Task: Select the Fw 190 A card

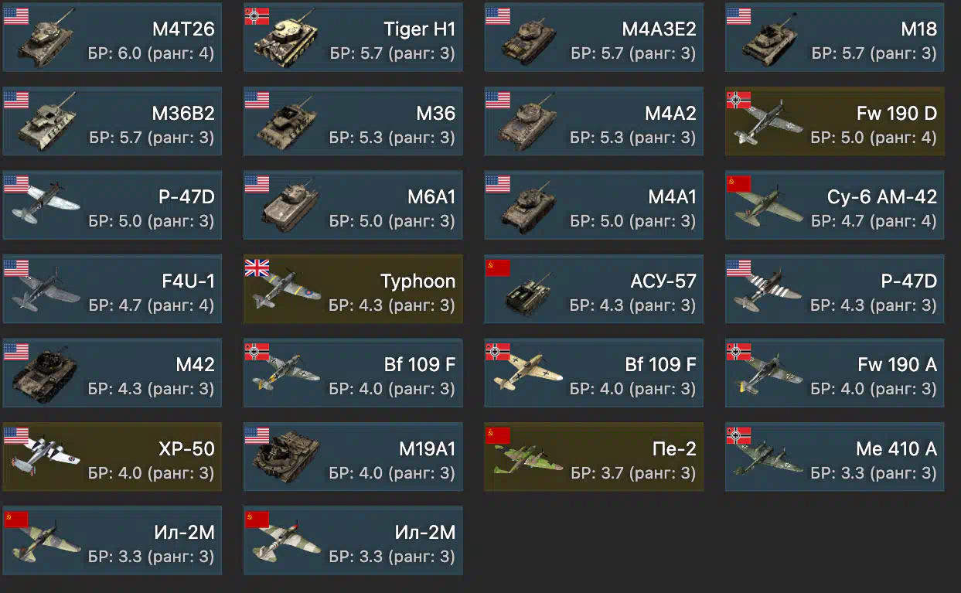Action: (x=834, y=373)
